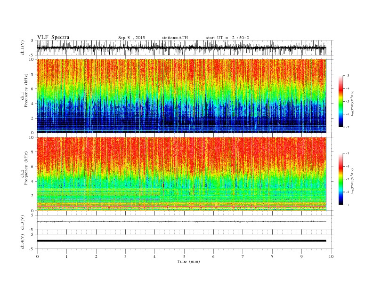Click the thick ch.4 voltage trace
This screenshot has width=373, height=288.
(x=181, y=241)
